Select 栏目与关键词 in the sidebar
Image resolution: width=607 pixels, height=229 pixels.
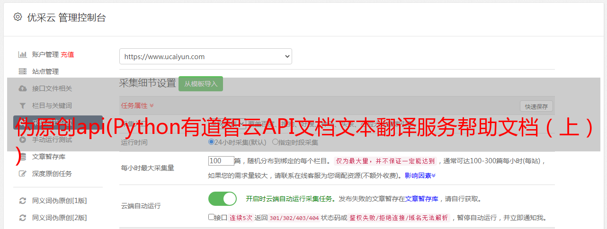52,106
